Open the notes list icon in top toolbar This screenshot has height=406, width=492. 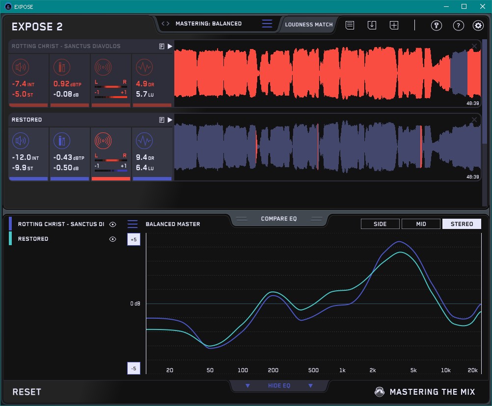350,25
